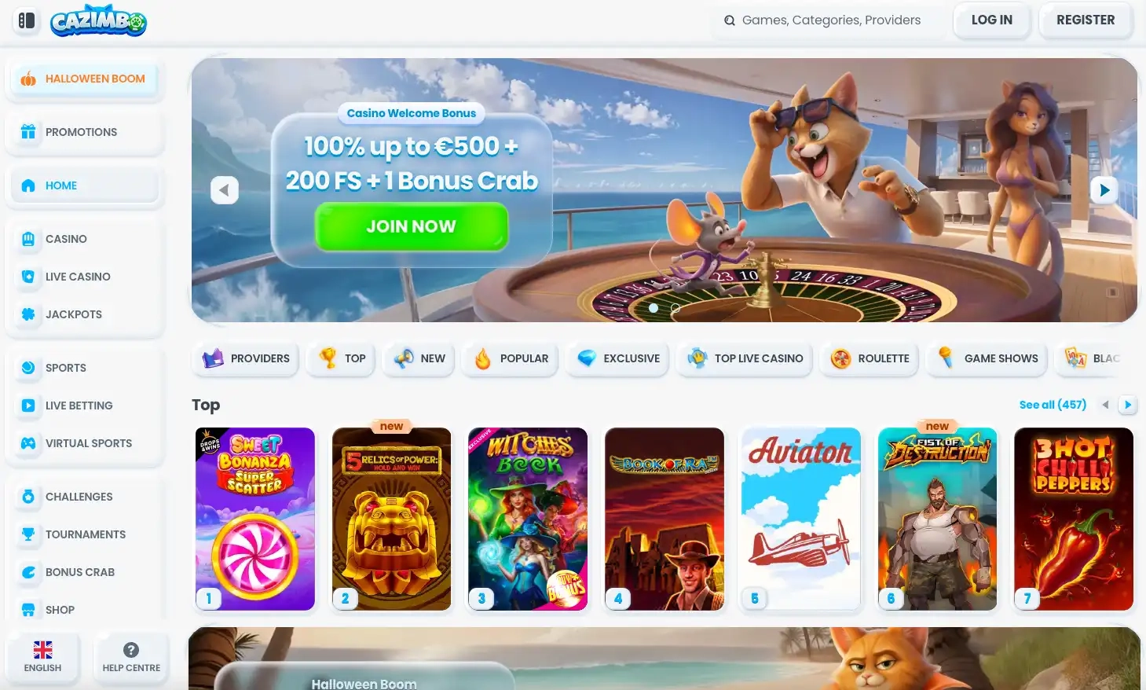The width and height of the screenshot is (1146, 690).
Task: Collapse the sidebar with the panel toggle icon
Action: [x=27, y=20]
